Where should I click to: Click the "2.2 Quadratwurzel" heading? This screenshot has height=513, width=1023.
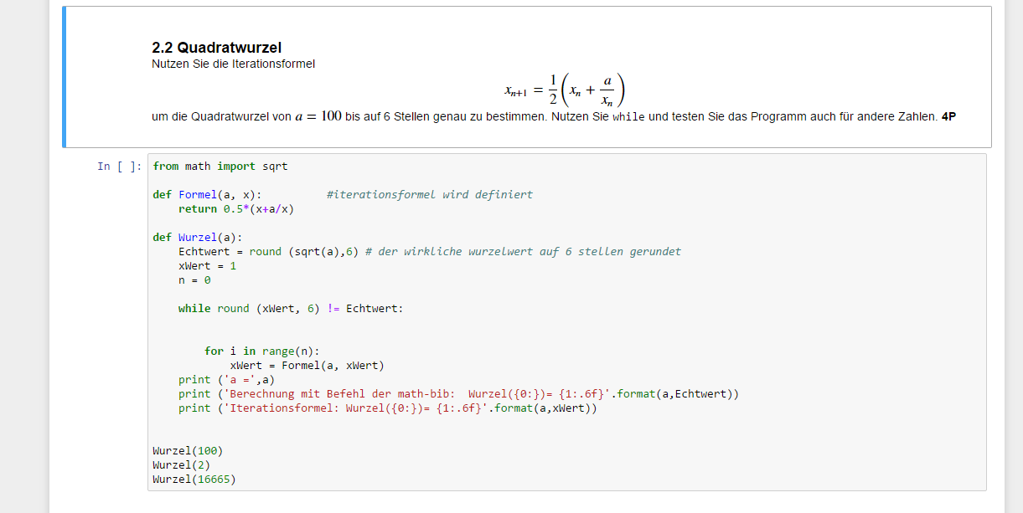(216, 49)
